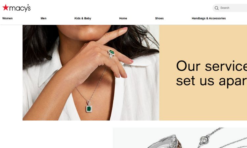Click the 'Our service' headline text
247x148 pixels.
coord(211,66)
